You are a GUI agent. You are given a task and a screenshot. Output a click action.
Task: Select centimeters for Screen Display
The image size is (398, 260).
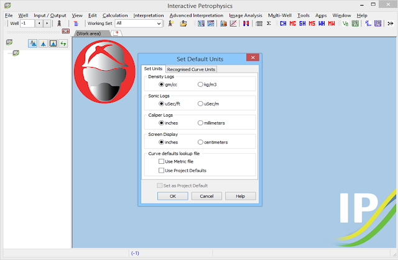coord(213,142)
